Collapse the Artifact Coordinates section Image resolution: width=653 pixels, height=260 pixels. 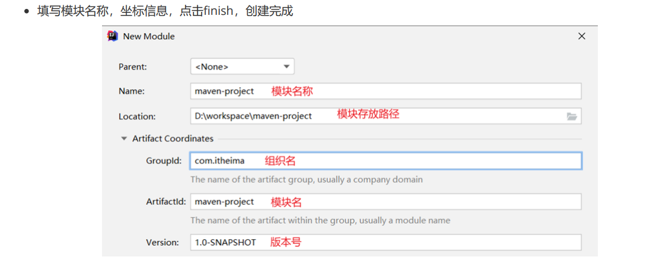pos(123,139)
